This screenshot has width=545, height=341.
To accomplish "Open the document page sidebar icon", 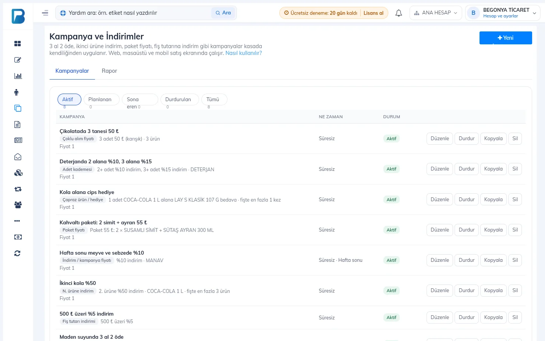I will [17, 124].
